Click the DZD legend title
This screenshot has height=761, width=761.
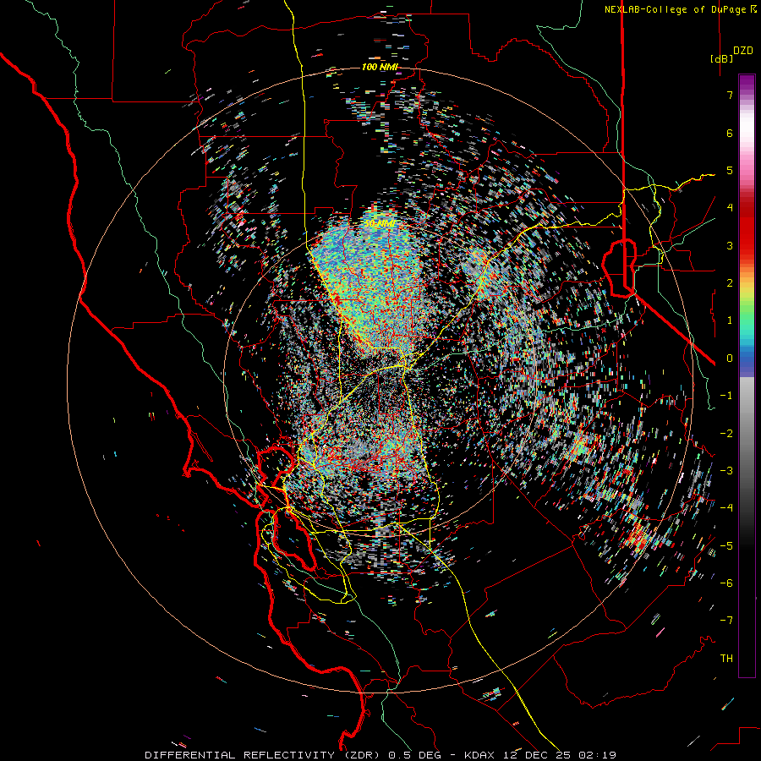click(x=743, y=51)
